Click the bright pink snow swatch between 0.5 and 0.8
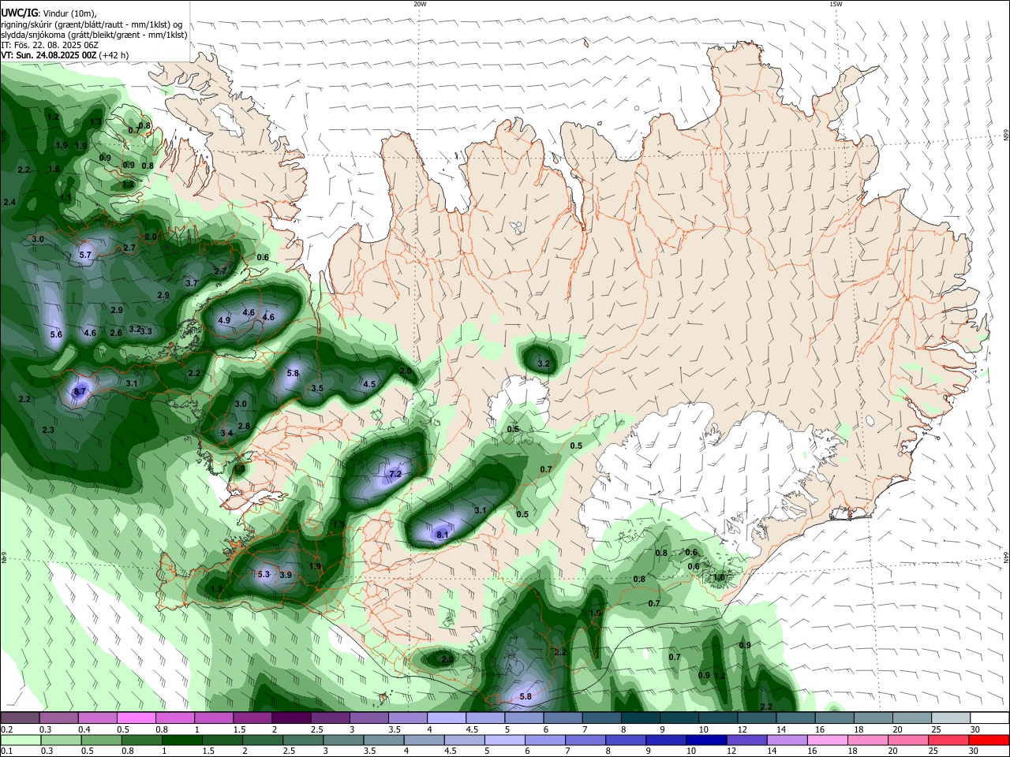Screen dimensions: 1010x757 pos(136,718)
